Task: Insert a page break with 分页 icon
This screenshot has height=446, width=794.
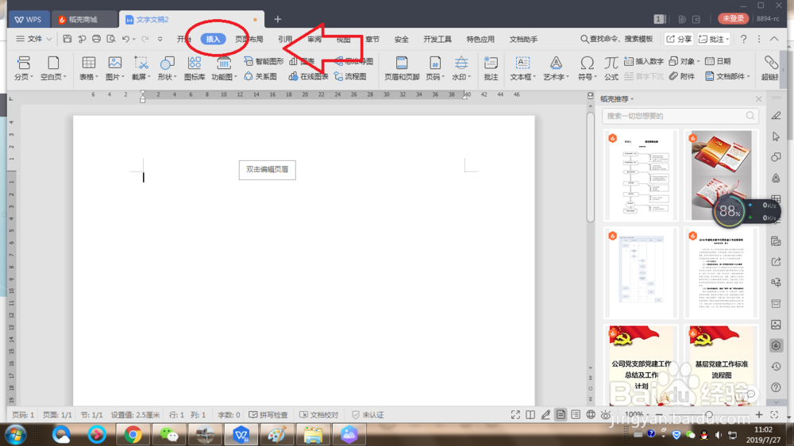Action: click(23, 67)
